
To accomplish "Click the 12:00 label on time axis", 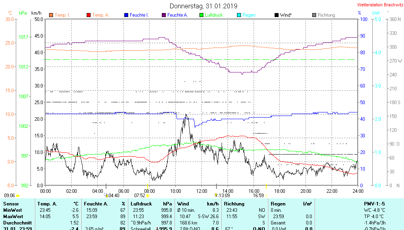I will click(202, 191).
